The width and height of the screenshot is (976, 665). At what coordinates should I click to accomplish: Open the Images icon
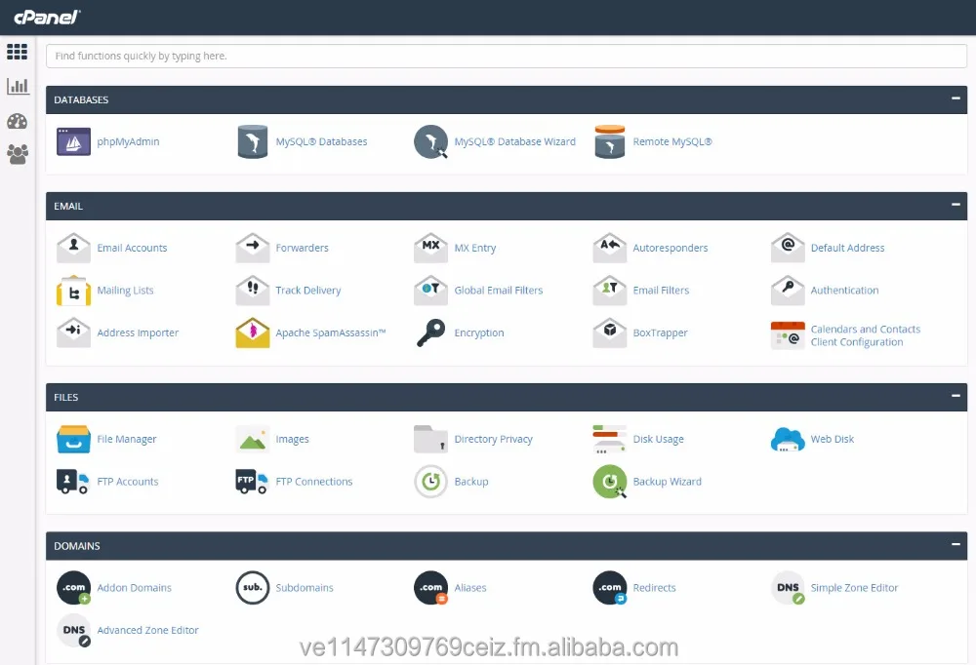point(253,439)
